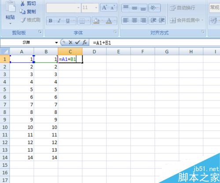Toggle middle vertical alignment
Image resolution: width=220 pixels, height=183 pixels.
[x=134, y=7]
